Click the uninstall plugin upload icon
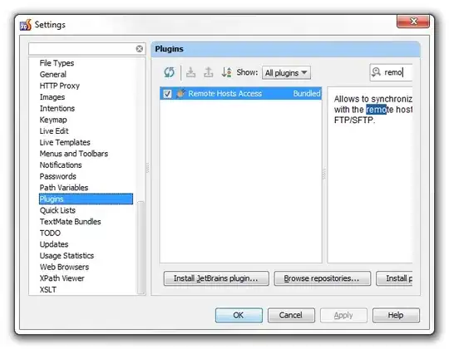The width and height of the screenshot is (449, 349). [209, 72]
